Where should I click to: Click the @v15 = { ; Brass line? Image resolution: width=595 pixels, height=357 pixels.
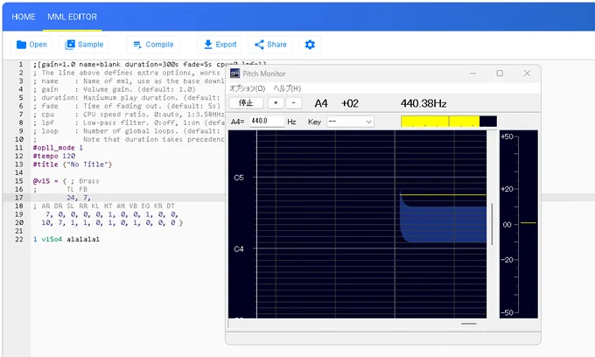66,181
